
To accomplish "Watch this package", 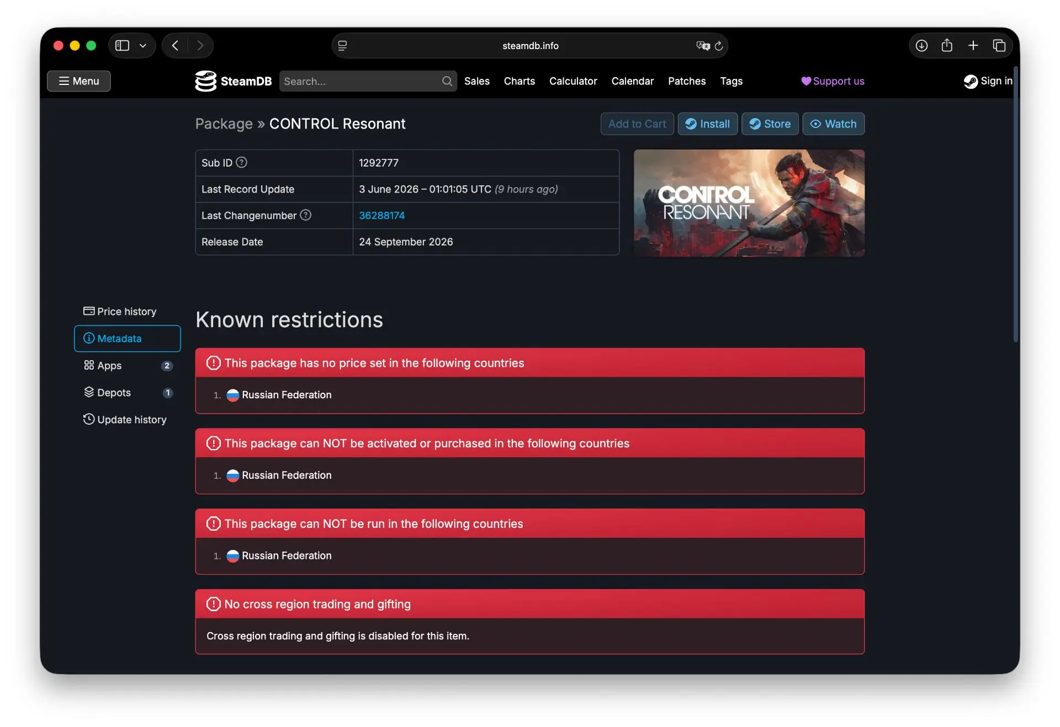I will coord(834,124).
